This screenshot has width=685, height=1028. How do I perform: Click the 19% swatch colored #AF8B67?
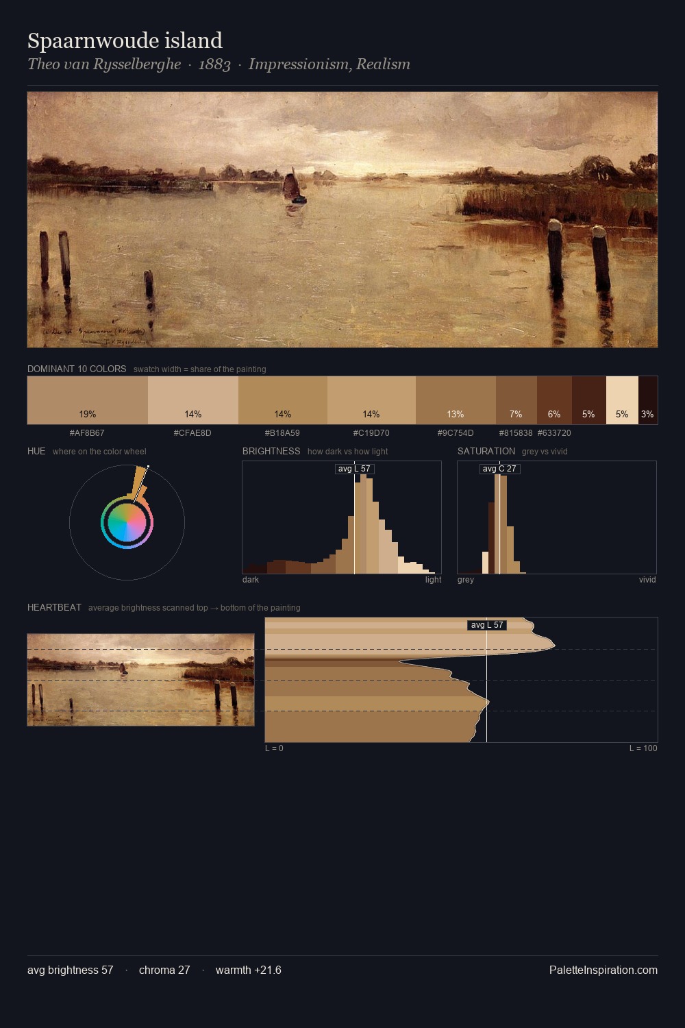click(x=88, y=400)
